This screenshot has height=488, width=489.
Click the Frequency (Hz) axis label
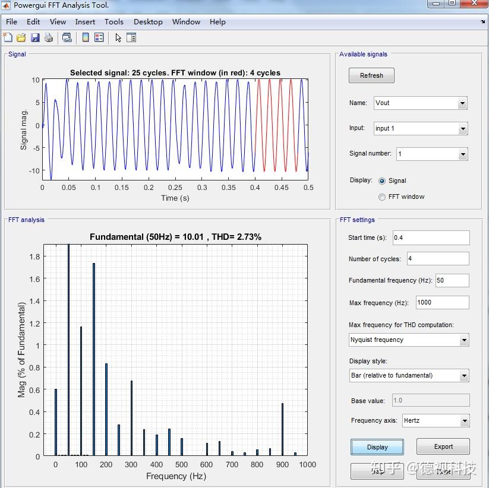[176, 476]
